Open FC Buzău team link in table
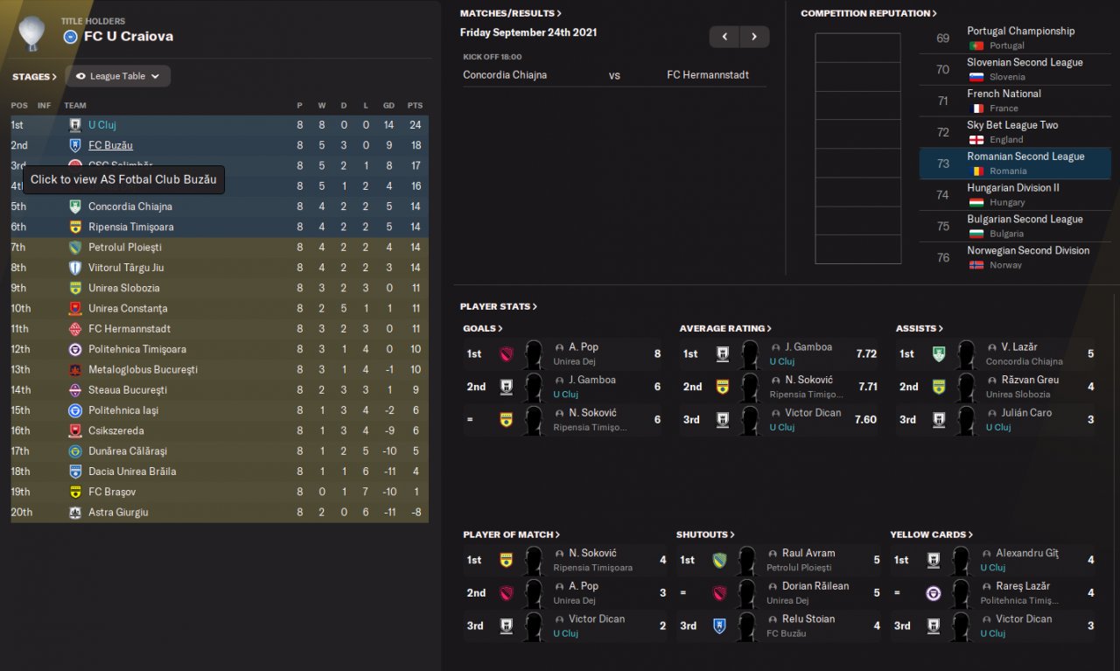The height and width of the screenshot is (671, 1120). tap(110, 145)
